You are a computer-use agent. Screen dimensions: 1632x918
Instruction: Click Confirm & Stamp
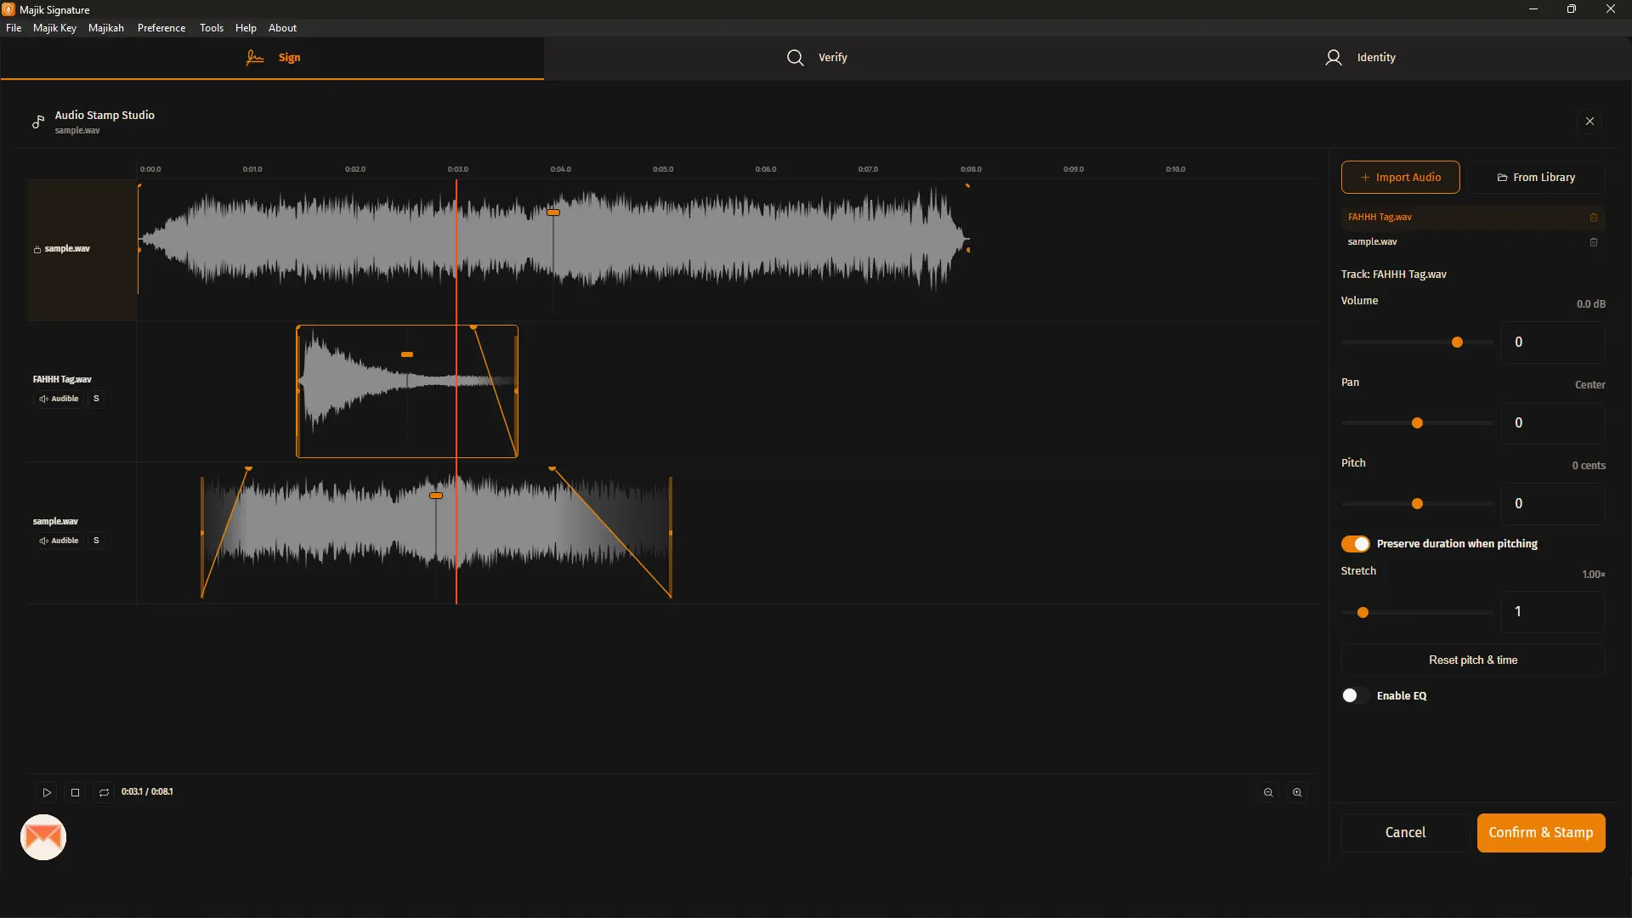pyautogui.click(x=1540, y=833)
